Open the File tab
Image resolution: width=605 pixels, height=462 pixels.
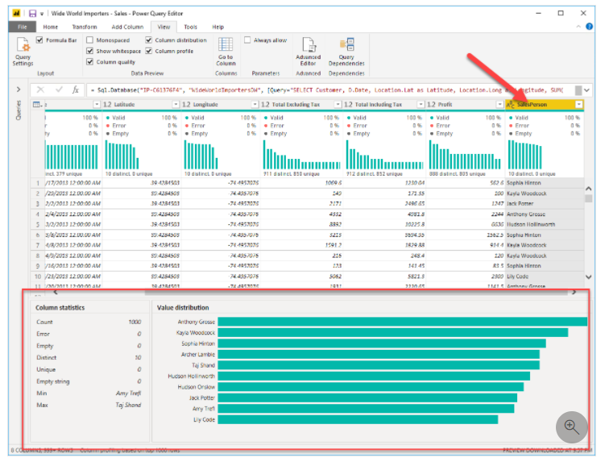click(23, 27)
